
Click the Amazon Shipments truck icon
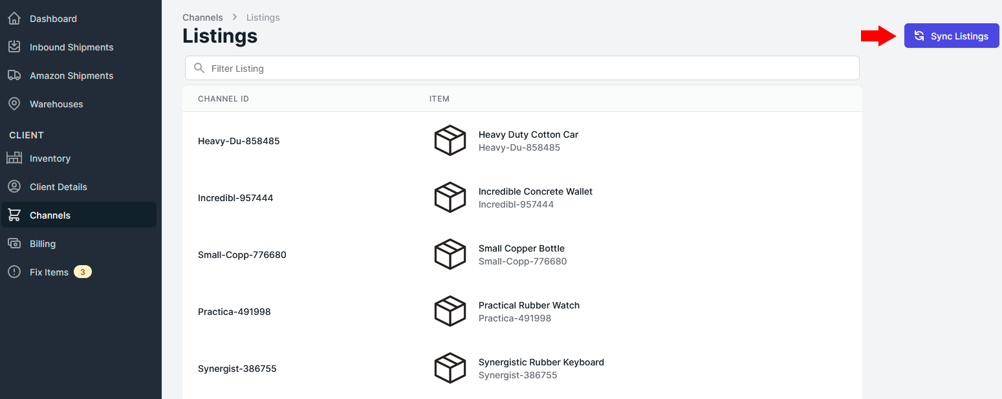[14, 76]
